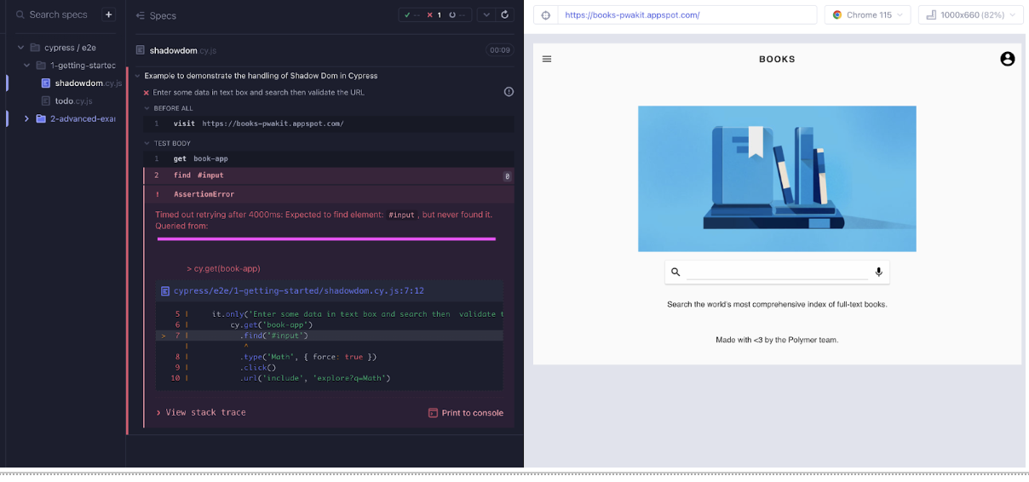Select the shadowdom.cy.js spec in sidebar
The image size is (1029, 482).
coord(79,83)
